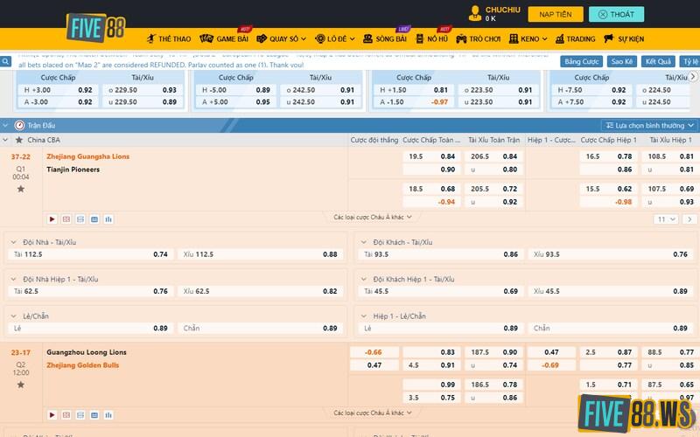
Task: Select A -1.50 handicap odds -0.97
Action: tap(414, 101)
